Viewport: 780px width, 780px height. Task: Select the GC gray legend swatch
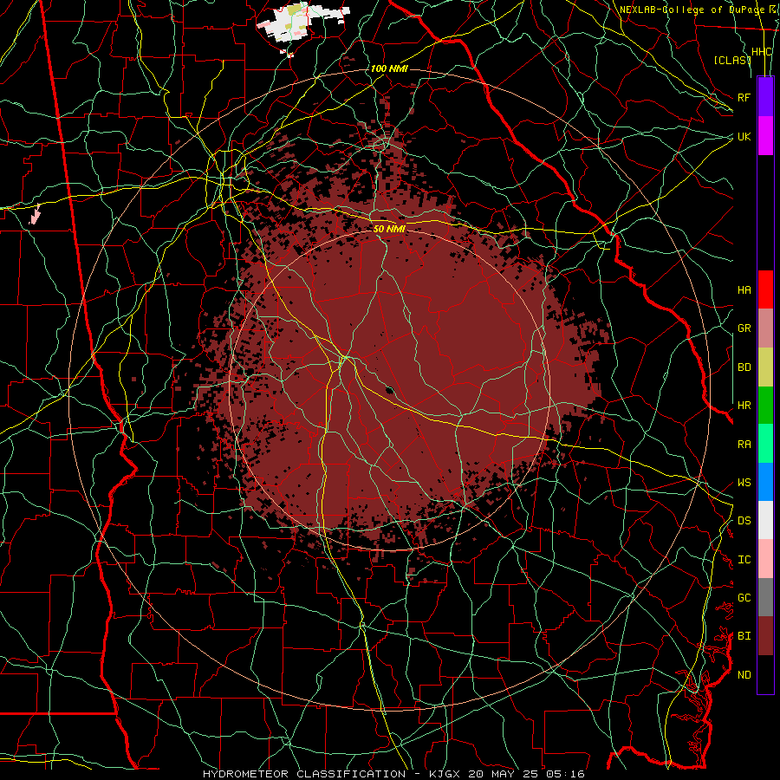tap(765, 597)
